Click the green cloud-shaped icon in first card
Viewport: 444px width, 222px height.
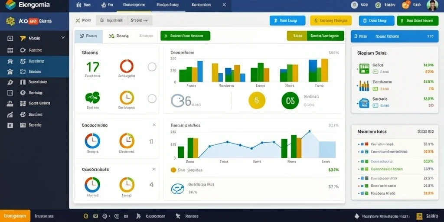tap(93, 98)
